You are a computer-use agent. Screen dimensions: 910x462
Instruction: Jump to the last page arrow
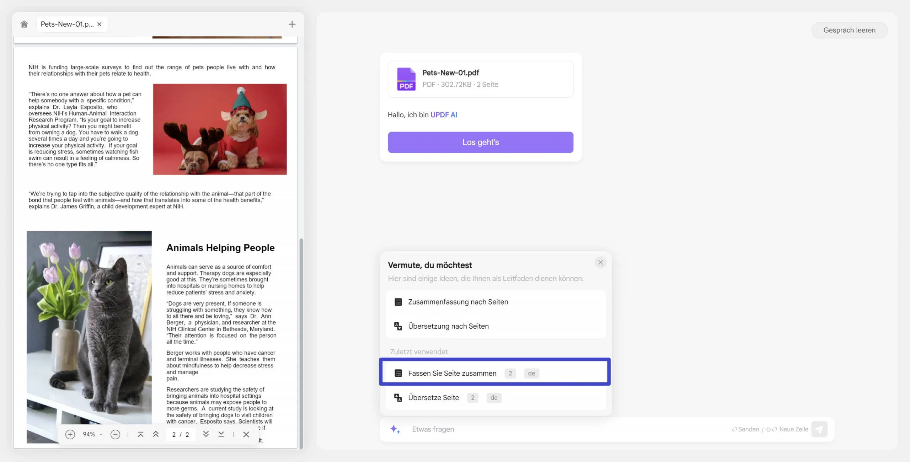click(221, 434)
